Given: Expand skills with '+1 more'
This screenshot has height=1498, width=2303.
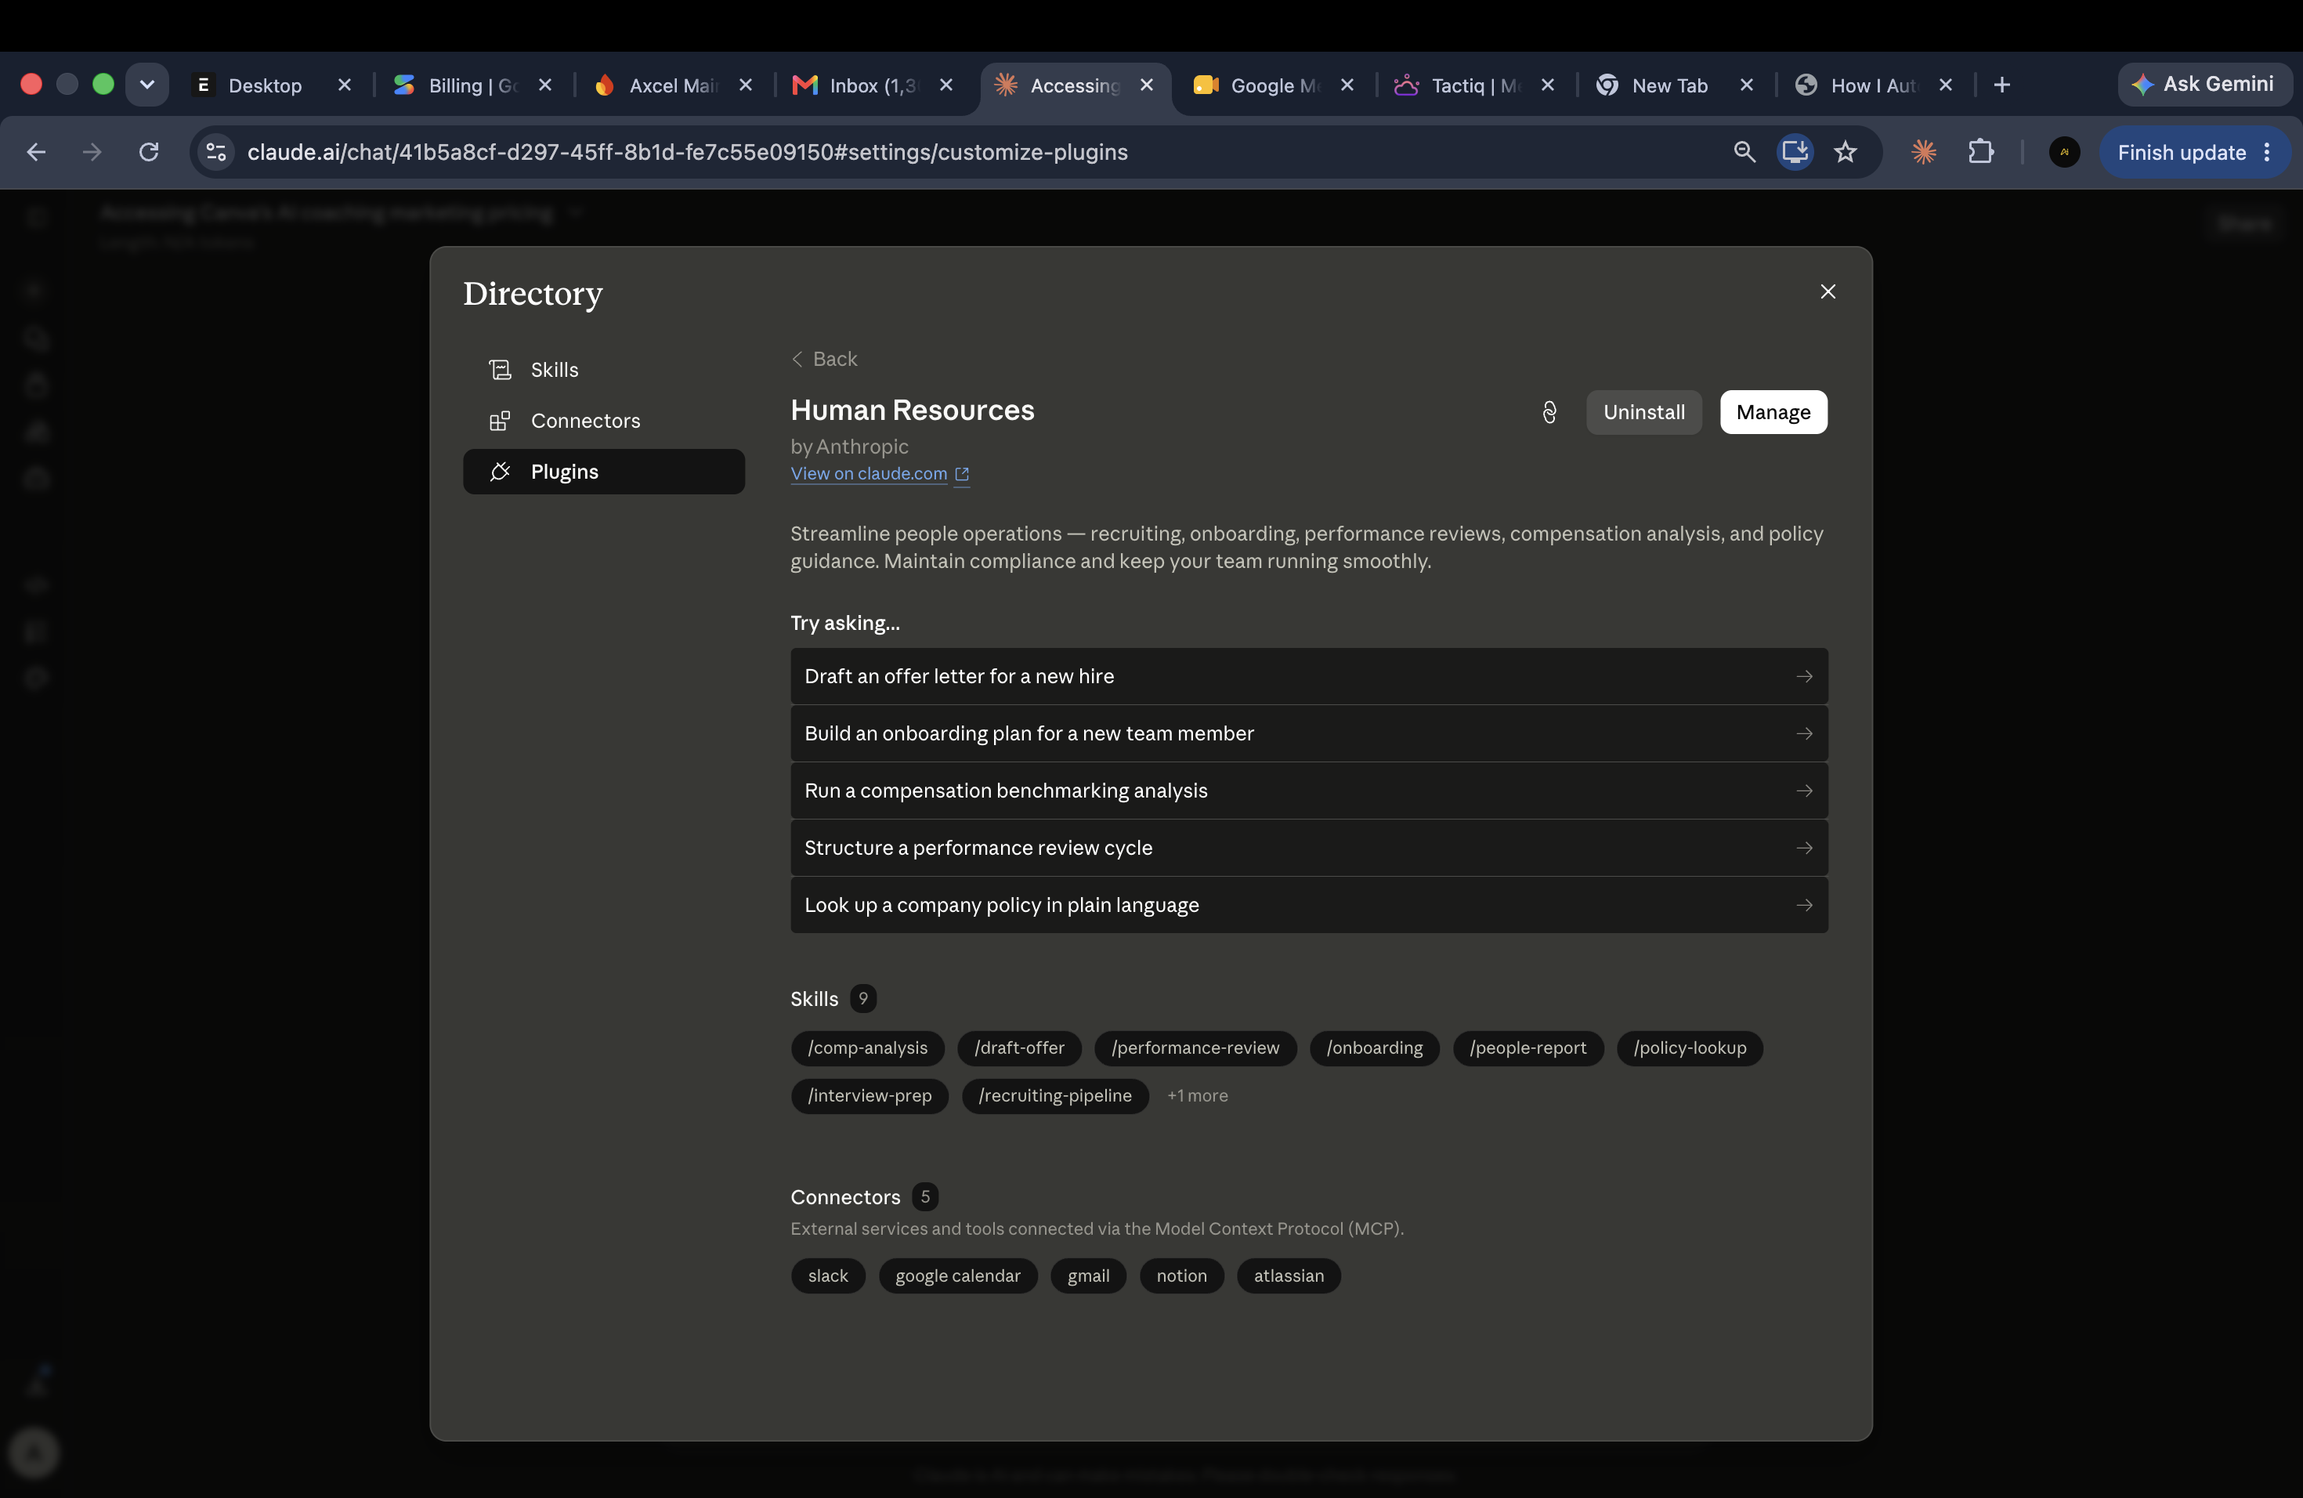Looking at the screenshot, I should click(x=1197, y=1095).
